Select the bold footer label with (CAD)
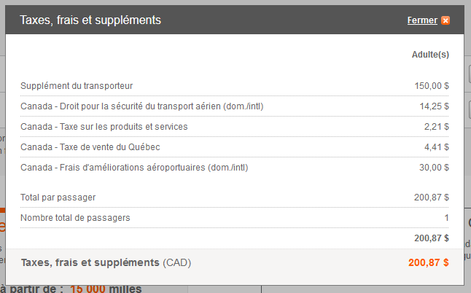Image resolution: width=471 pixels, height=293 pixels. 106,262
